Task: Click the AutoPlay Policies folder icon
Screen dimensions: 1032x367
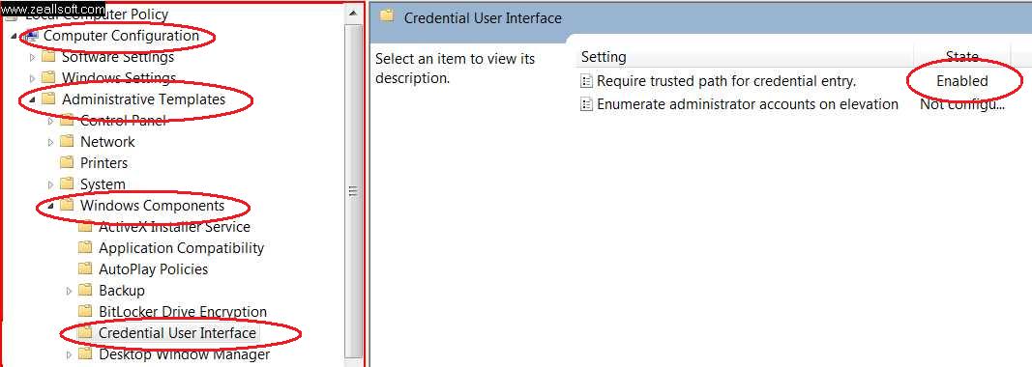Action: [85, 269]
